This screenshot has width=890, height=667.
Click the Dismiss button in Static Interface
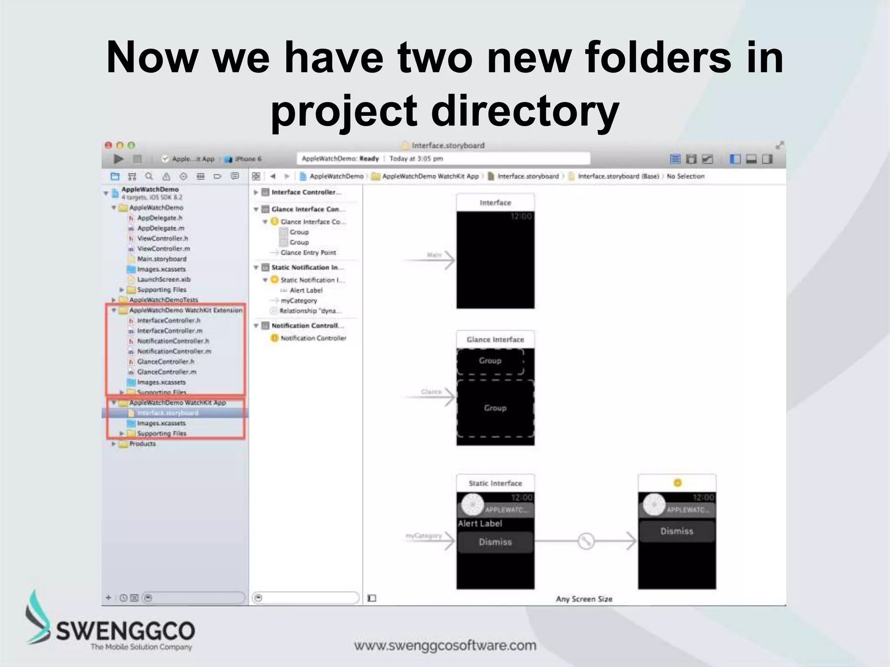(495, 542)
